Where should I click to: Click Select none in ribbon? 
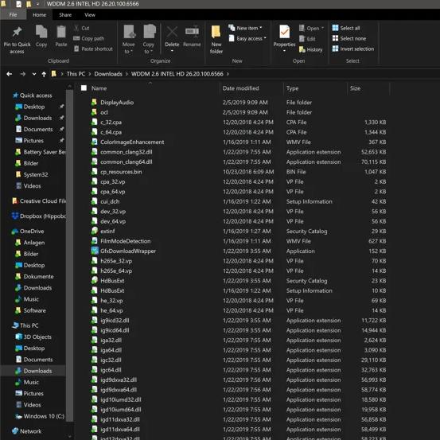[x=348, y=38]
